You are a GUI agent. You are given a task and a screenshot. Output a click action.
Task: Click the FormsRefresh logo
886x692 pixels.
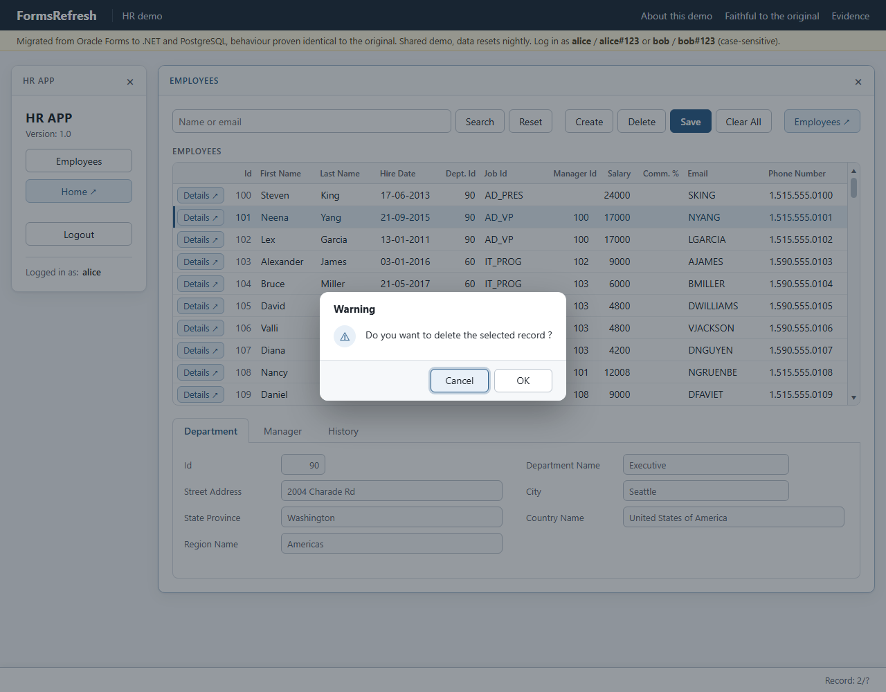click(57, 15)
